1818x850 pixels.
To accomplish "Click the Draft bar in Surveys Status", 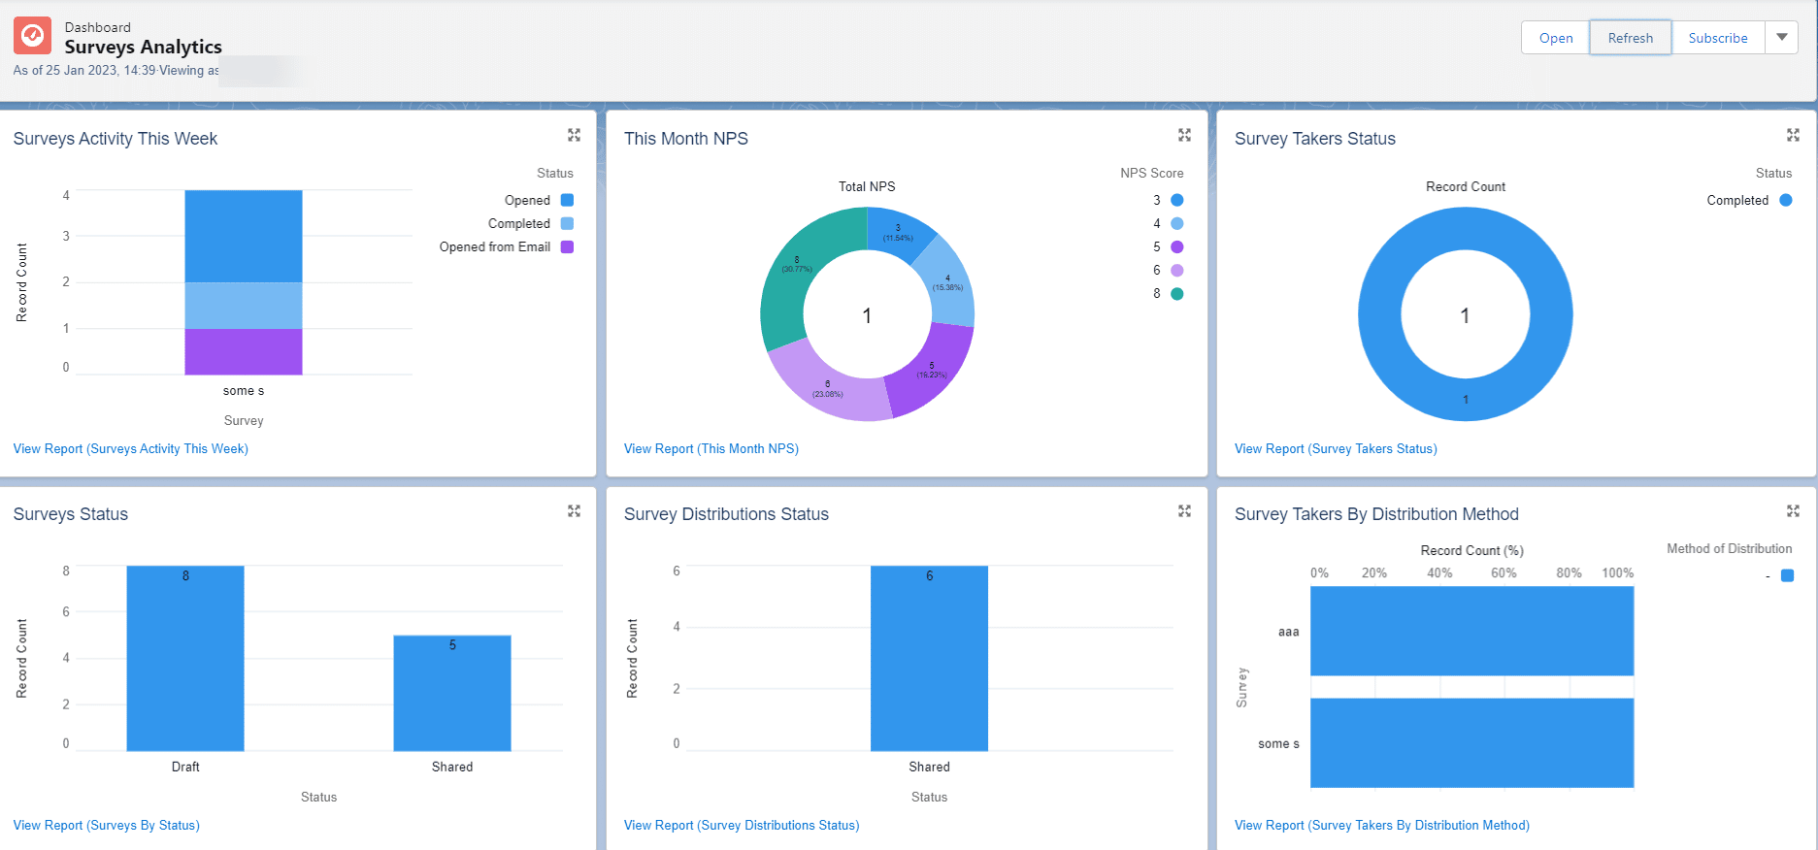I will [x=185, y=658].
